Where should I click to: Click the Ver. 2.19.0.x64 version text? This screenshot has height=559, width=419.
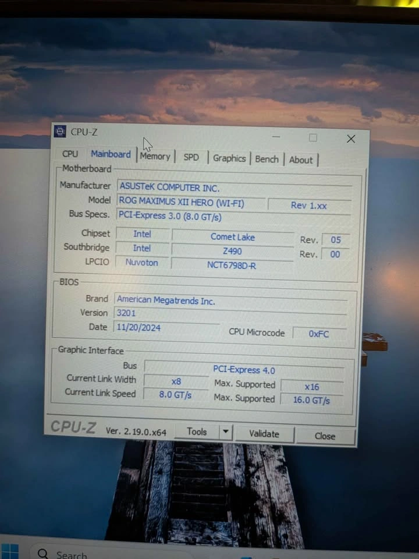click(136, 431)
